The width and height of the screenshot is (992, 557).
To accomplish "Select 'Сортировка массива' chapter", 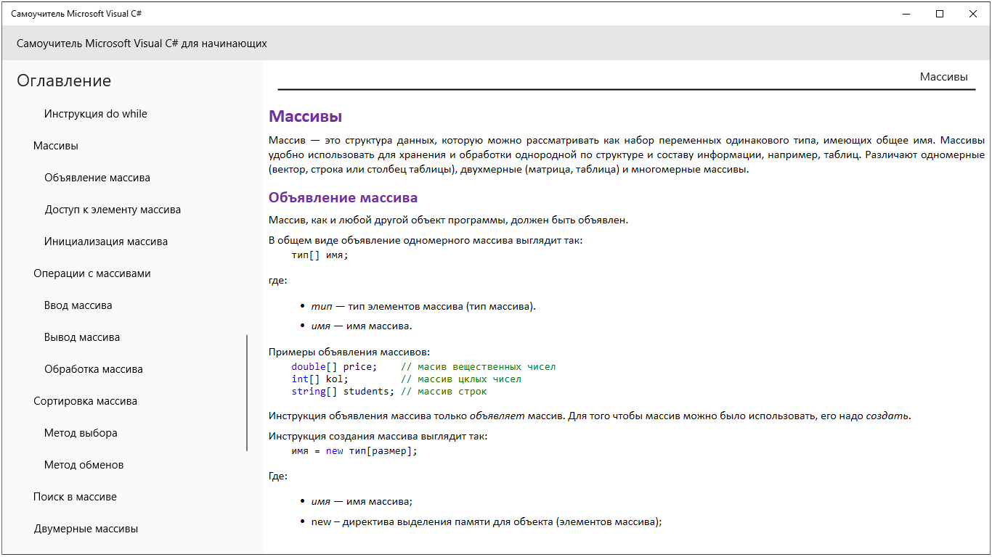I will (x=85, y=401).
